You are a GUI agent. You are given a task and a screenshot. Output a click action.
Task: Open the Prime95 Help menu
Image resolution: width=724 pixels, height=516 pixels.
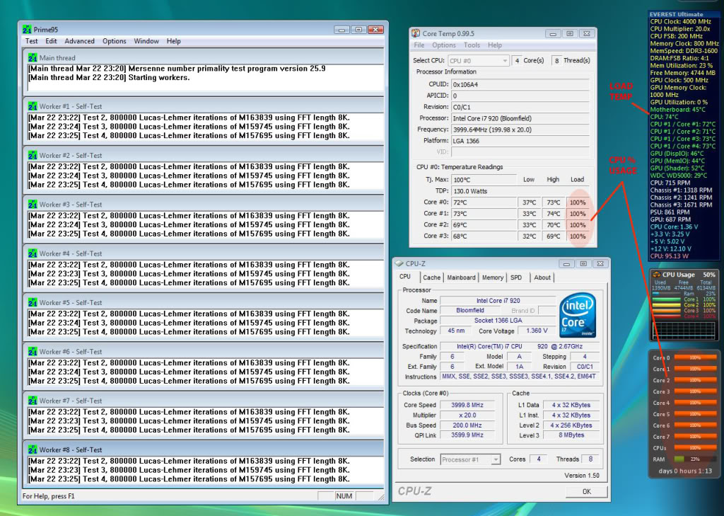pyautogui.click(x=174, y=41)
